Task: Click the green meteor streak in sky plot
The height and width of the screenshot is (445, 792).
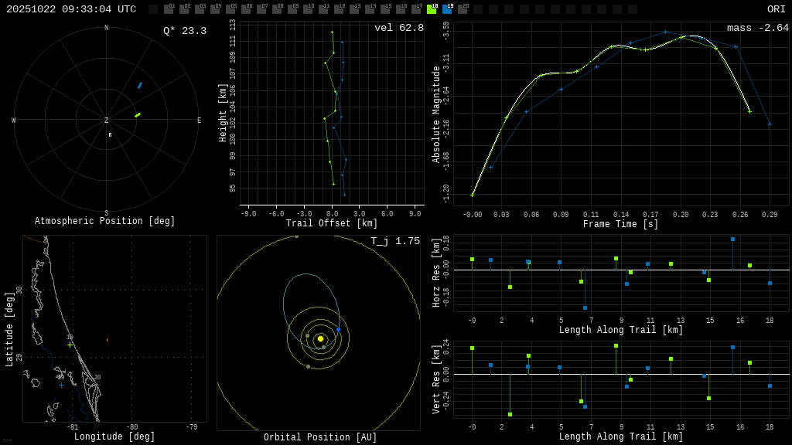Action: tap(138, 115)
